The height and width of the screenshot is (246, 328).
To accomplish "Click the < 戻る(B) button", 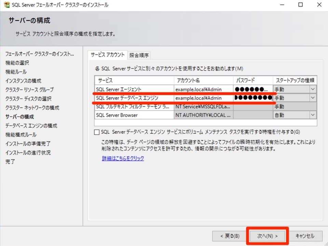I will click(230, 236).
